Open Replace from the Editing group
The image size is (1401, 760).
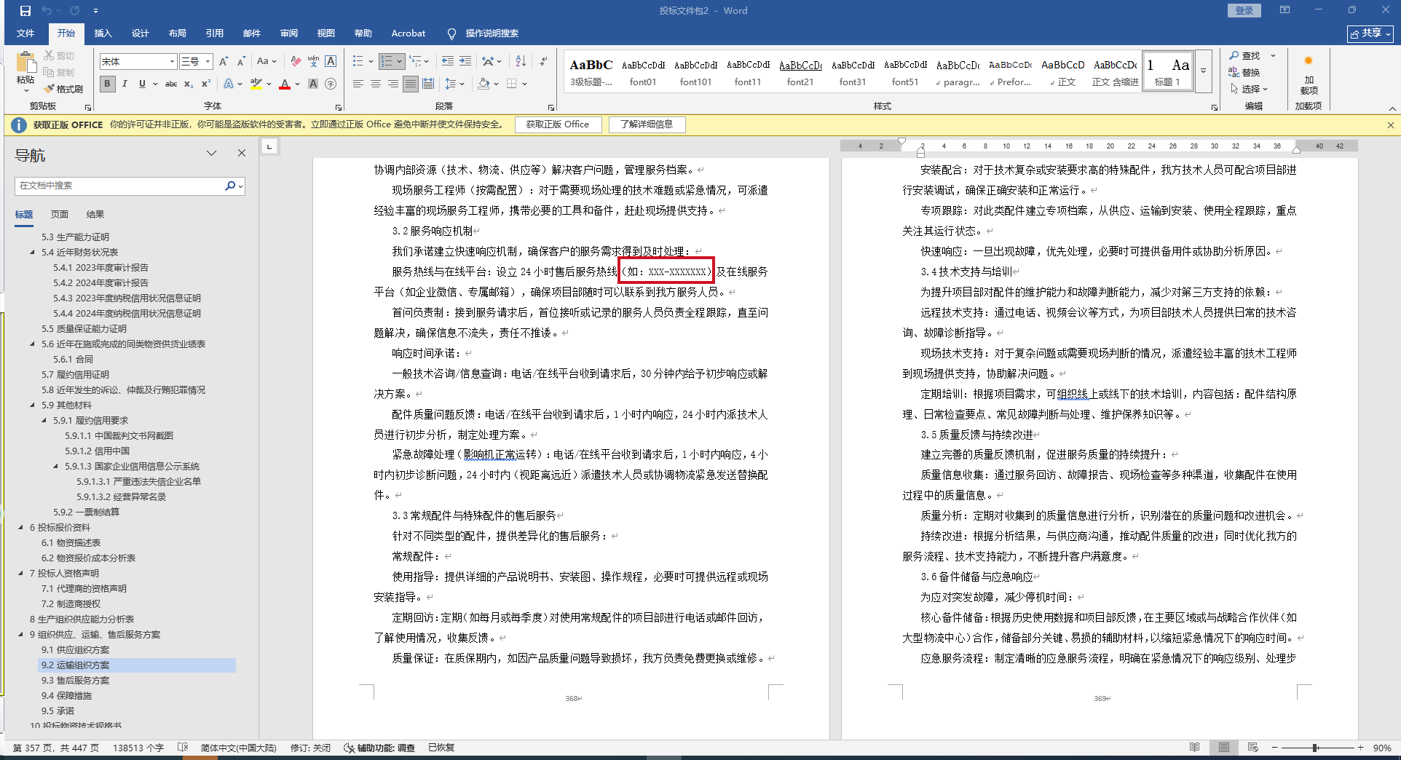[x=1244, y=72]
